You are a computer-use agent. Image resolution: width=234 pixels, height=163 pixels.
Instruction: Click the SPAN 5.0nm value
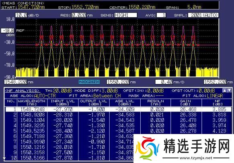(194, 7)
